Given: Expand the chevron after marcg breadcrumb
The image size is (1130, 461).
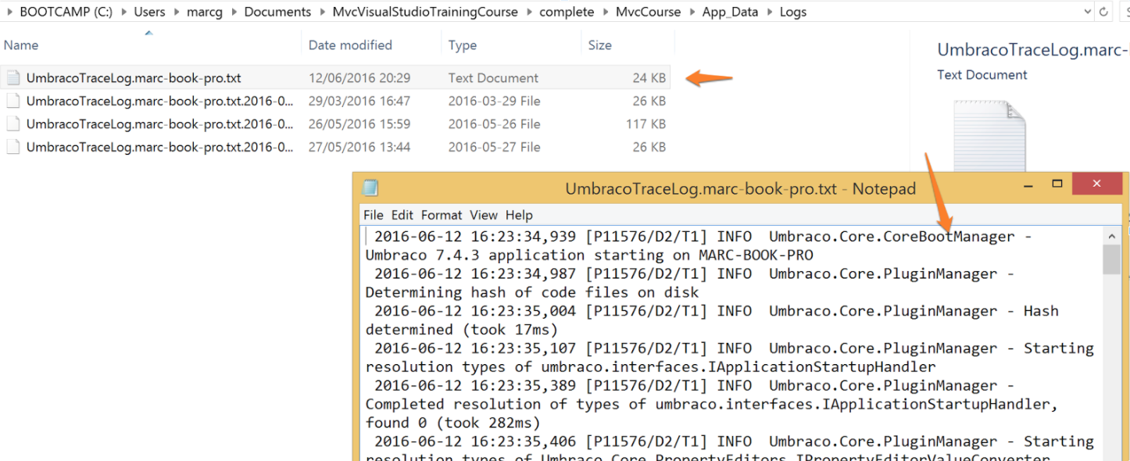Looking at the screenshot, I should click(234, 12).
